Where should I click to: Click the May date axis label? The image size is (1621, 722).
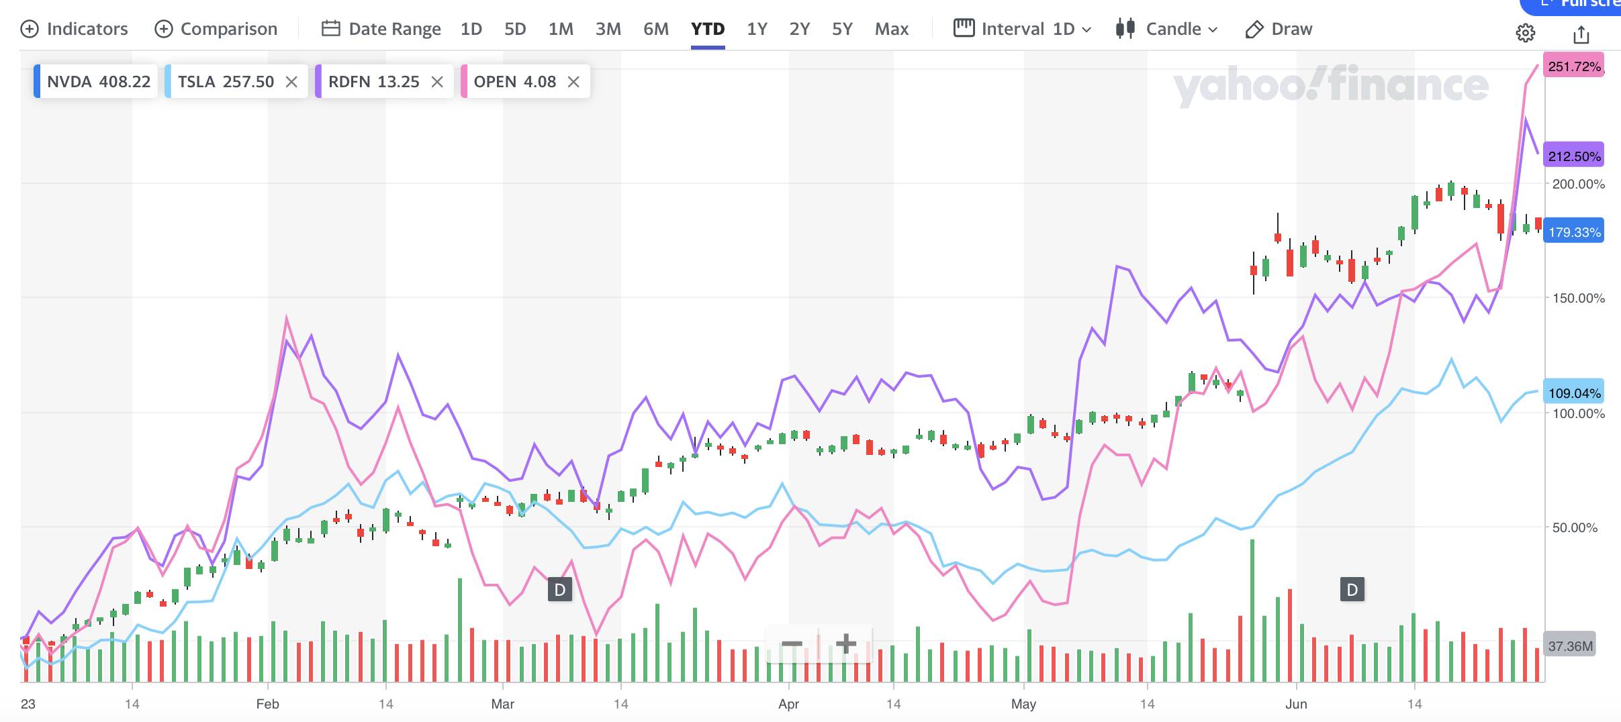[1023, 704]
